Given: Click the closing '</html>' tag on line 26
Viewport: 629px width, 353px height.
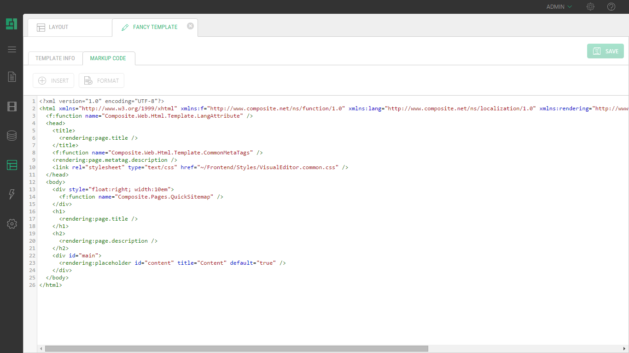Looking at the screenshot, I should (x=51, y=285).
